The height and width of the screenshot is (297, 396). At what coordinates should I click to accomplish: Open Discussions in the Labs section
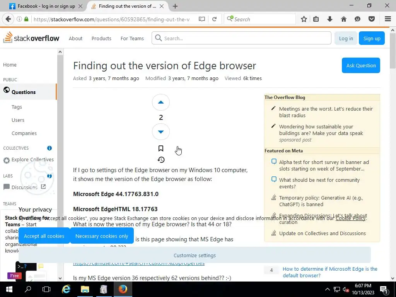pos(24,187)
